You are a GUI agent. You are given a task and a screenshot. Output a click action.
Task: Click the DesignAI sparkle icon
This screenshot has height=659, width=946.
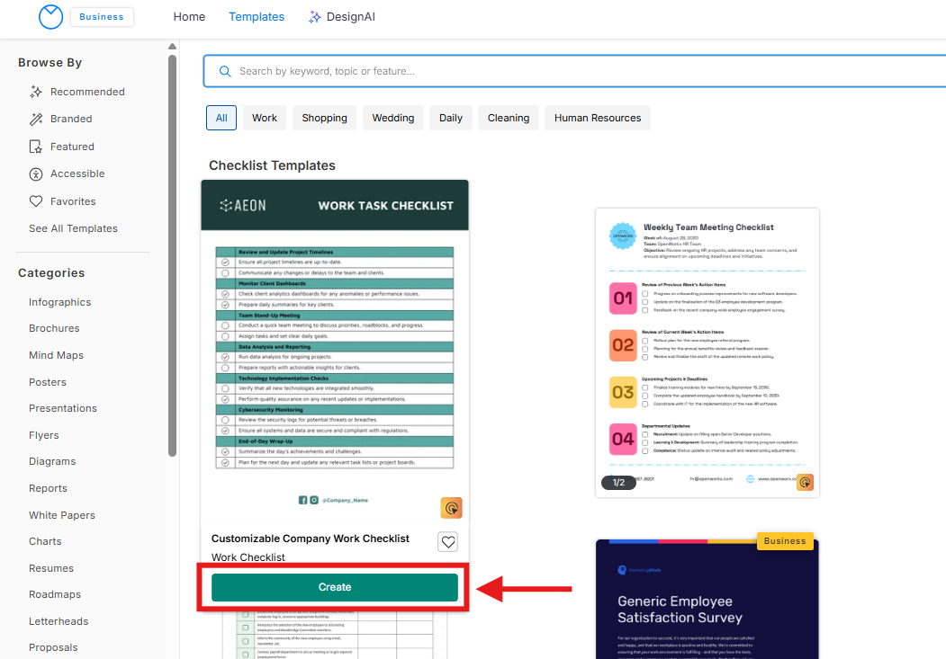pyautogui.click(x=314, y=17)
